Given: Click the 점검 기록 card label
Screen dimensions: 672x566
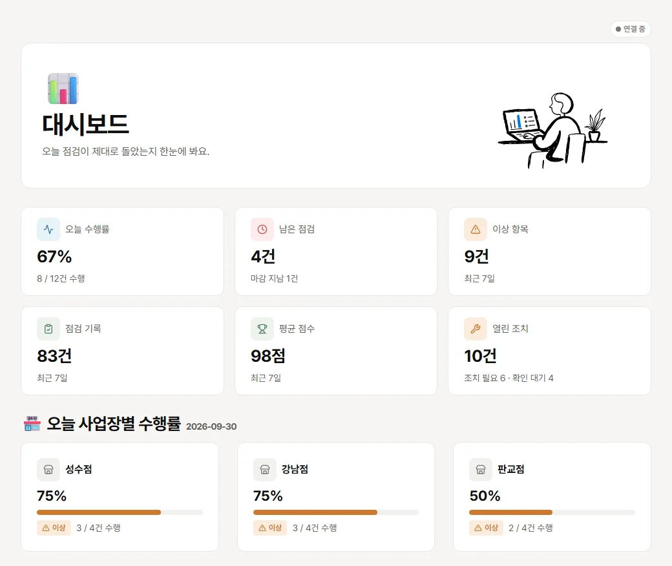Looking at the screenshot, I should [83, 329].
